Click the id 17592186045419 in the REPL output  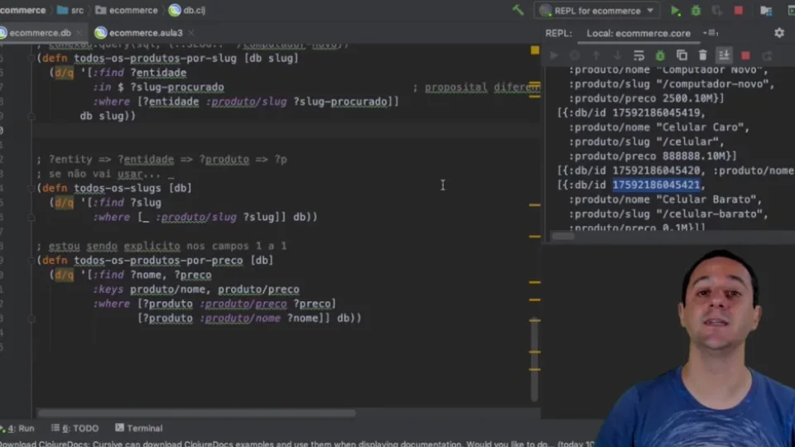click(656, 113)
